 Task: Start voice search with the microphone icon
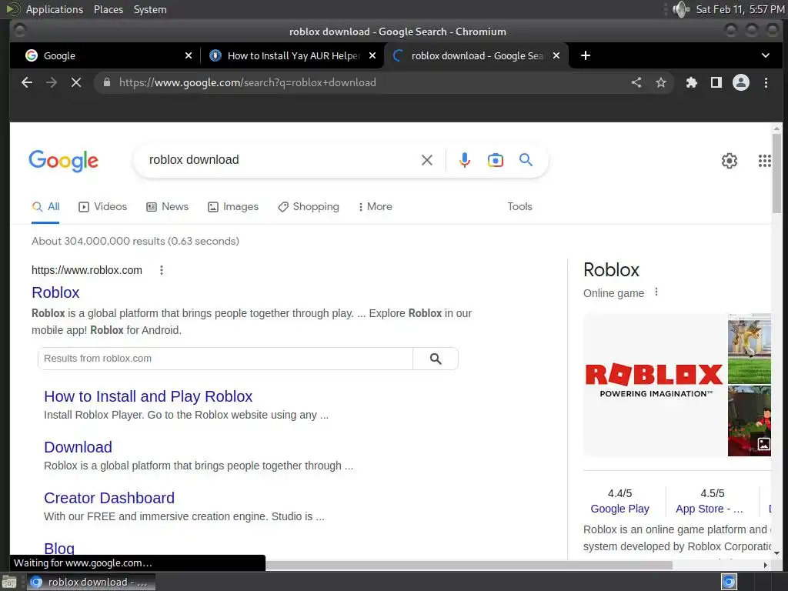(465, 160)
